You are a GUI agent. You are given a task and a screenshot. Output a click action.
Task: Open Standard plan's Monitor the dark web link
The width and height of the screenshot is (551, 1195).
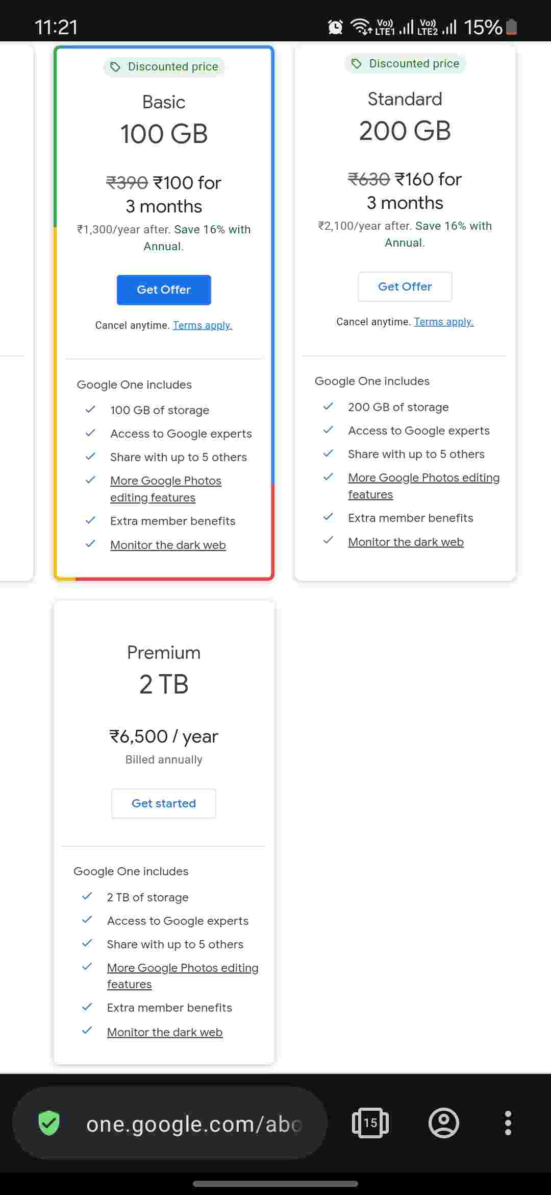[406, 542]
